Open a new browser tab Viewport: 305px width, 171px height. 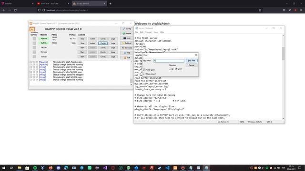110,3
